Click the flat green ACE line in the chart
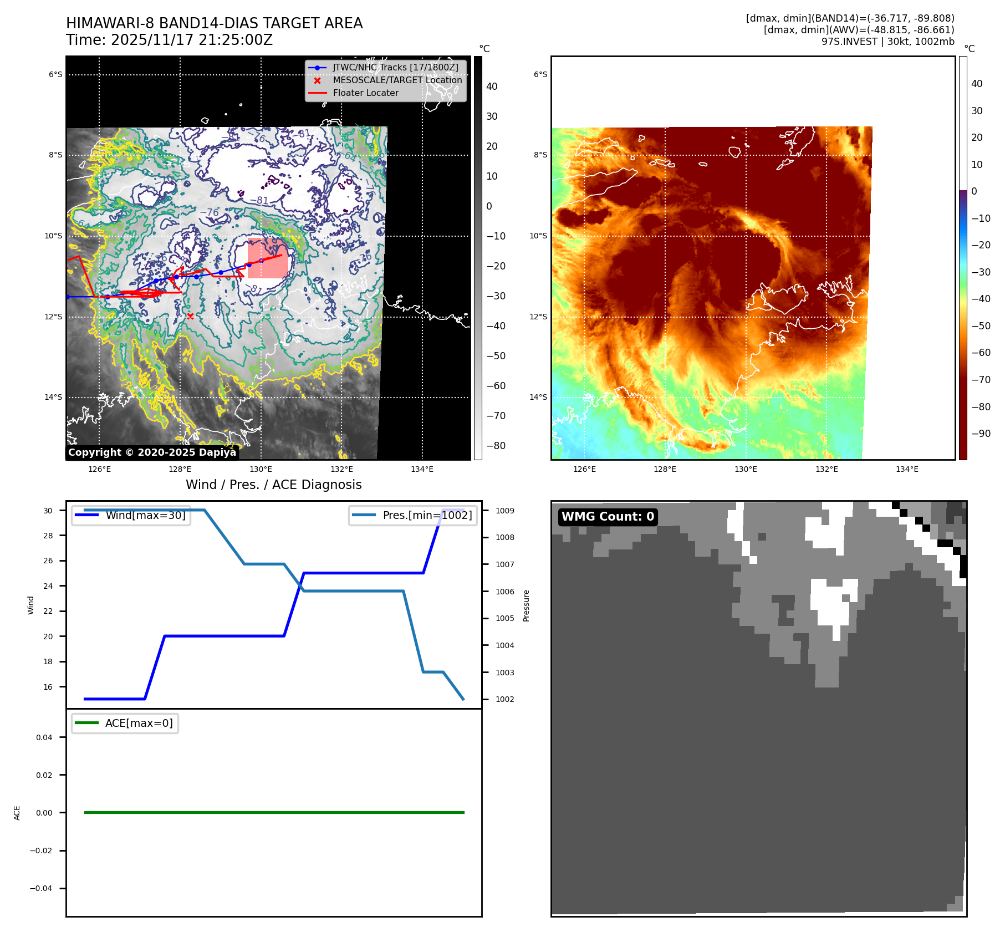Screen dimensions: 1005x937 [274, 812]
